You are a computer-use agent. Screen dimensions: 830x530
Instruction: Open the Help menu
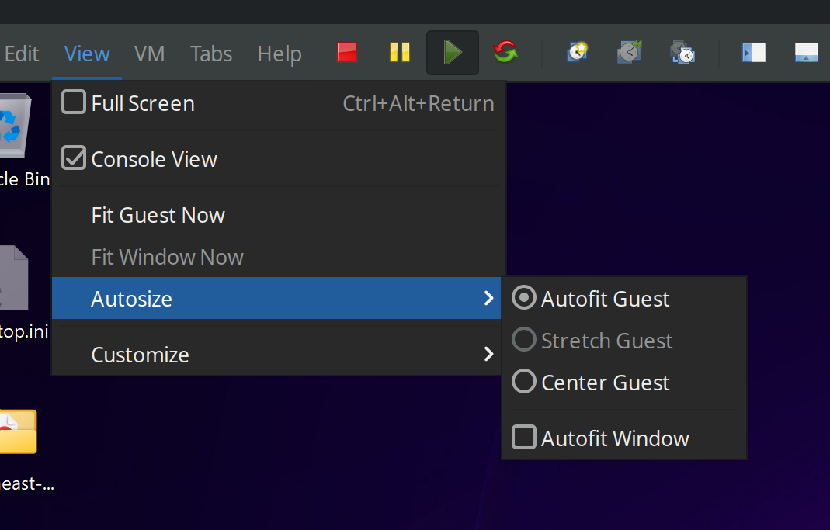280,54
